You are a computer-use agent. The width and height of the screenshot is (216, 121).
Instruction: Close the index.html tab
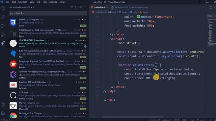click(107, 7)
